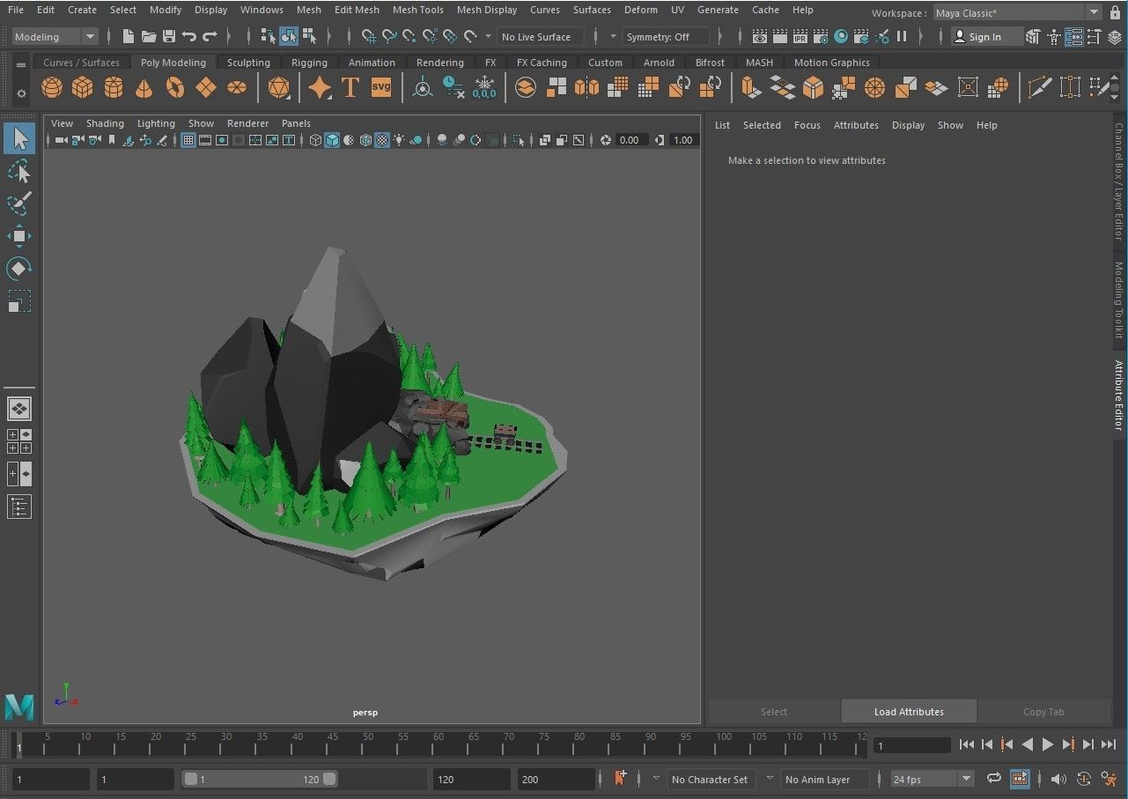
Task: Click the mirror geometry shelf icon
Action: click(x=586, y=87)
